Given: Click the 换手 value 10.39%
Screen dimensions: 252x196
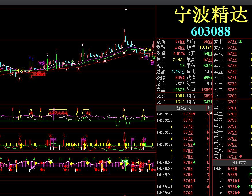Looking at the screenshot, I should tap(206, 47).
